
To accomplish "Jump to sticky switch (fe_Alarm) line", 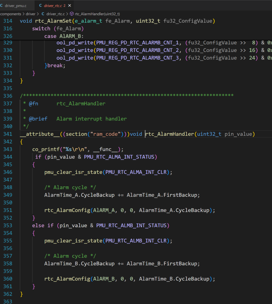I will point(58,29).
